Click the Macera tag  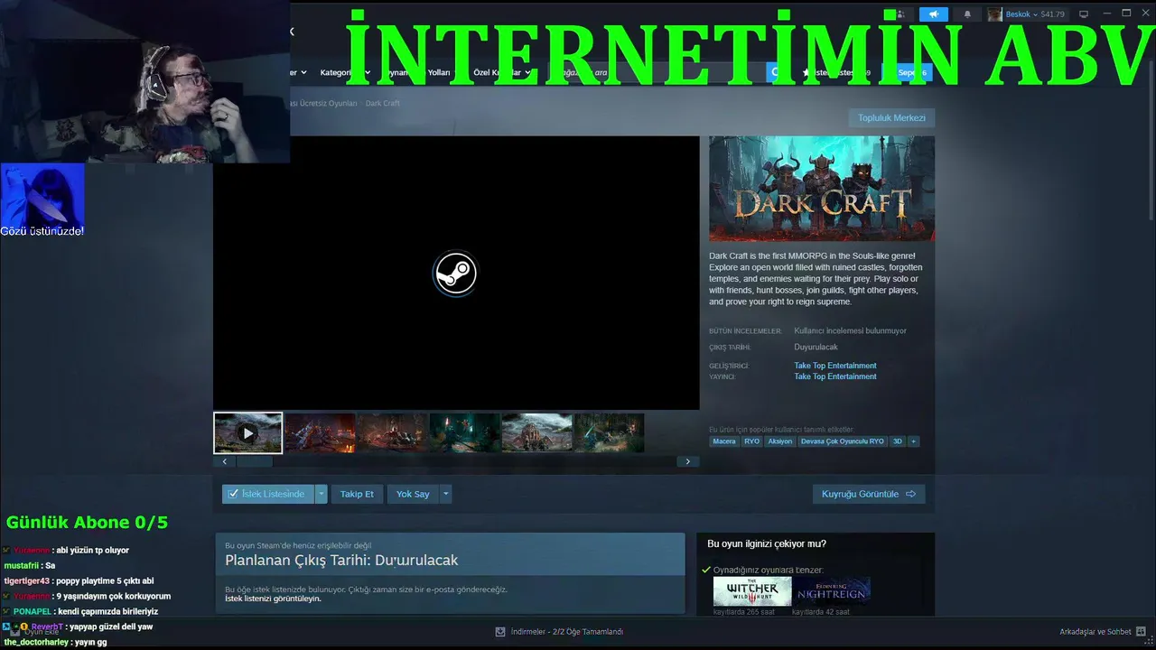(x=724, y=441)
